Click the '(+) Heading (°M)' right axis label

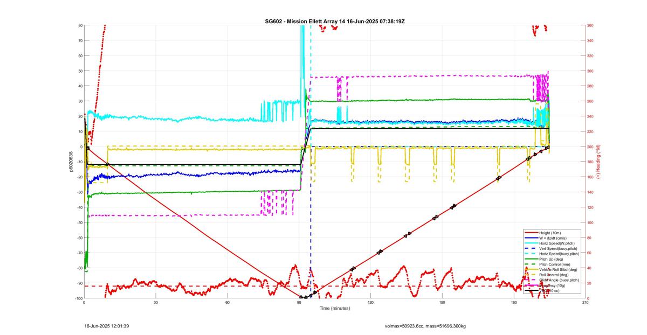[x=598, y=162]
